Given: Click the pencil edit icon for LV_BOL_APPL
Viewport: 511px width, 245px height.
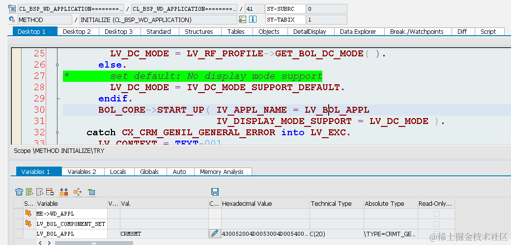Looking at the screenshot, I should coord(214,234).
